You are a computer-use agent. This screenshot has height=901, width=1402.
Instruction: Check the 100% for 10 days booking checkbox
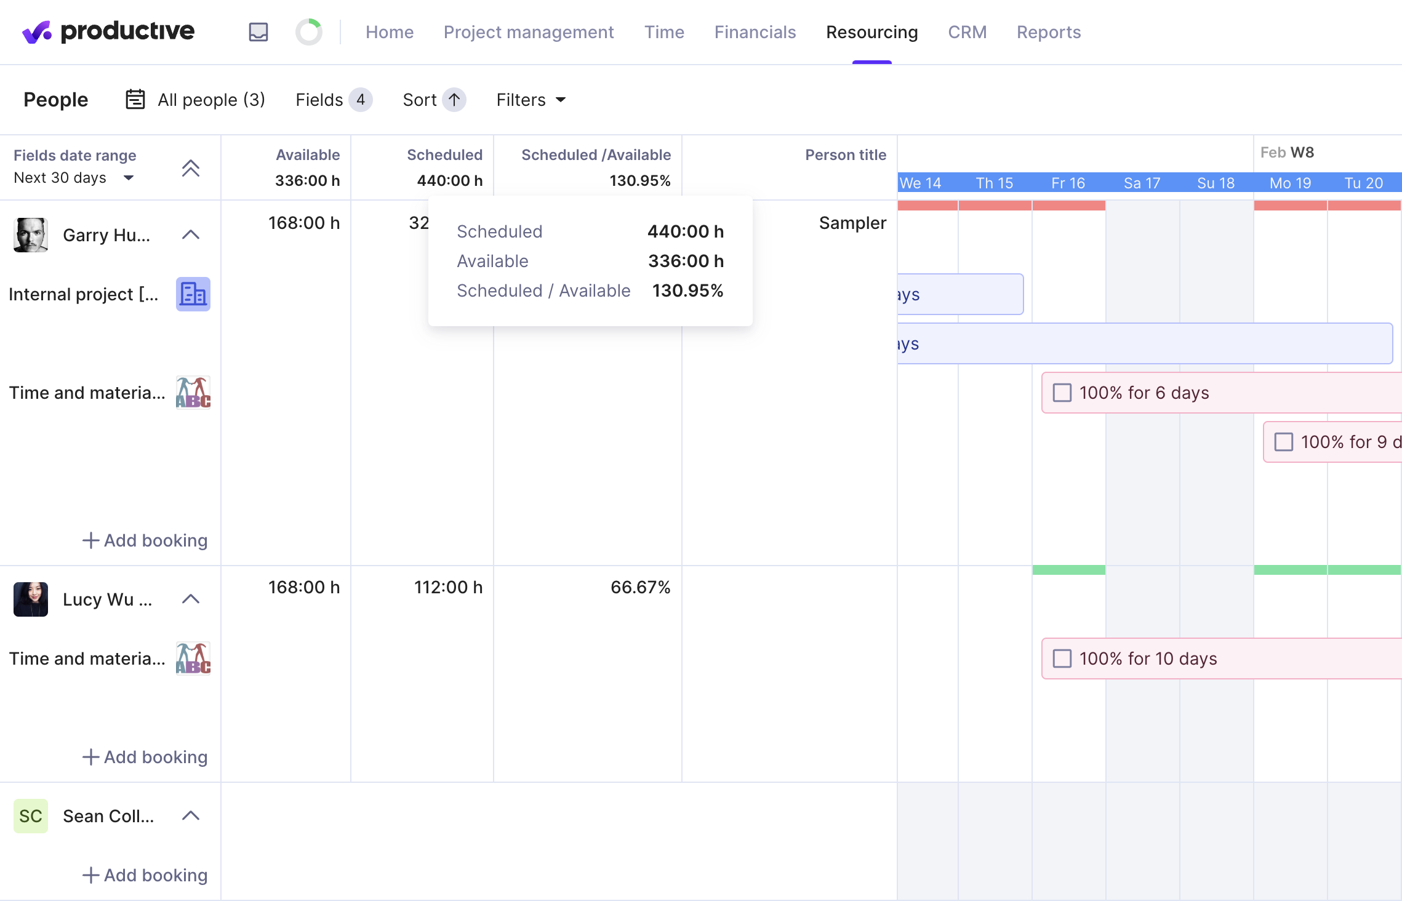tap(1062, 658)
